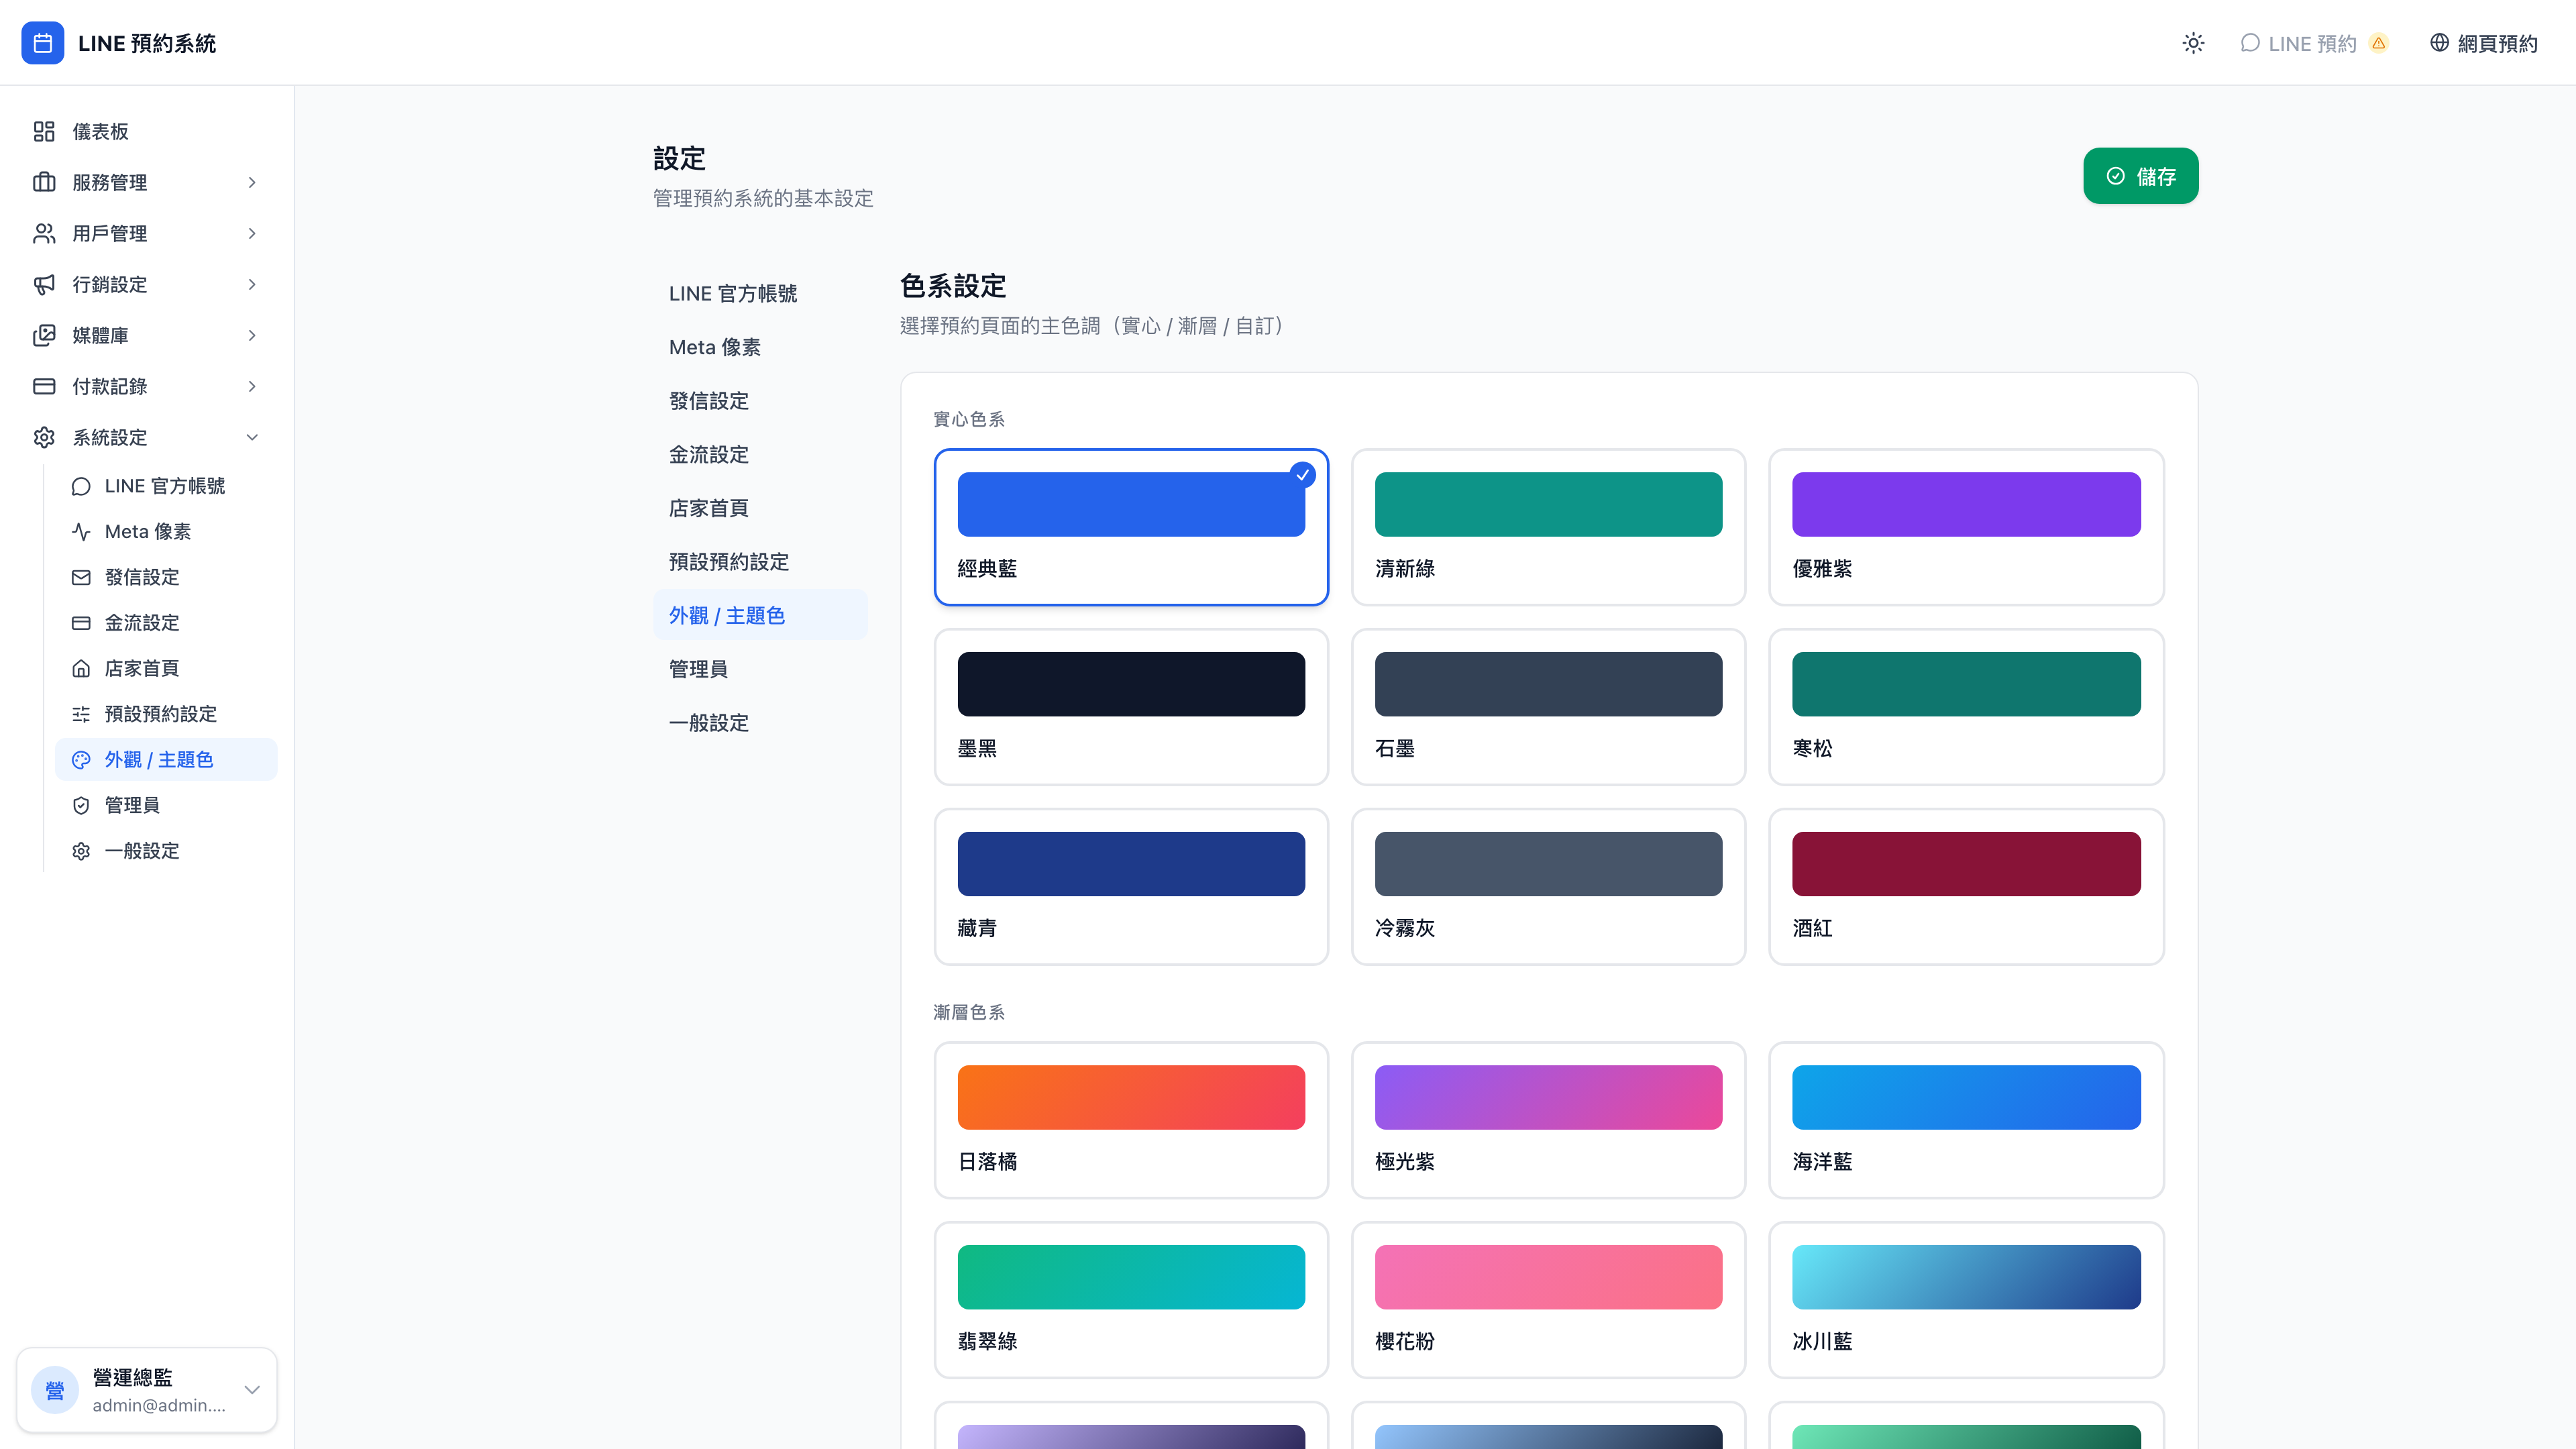This screenshot has height=1449, width=2576.
Task: Open the 網頁預約 header link
Action: [2484, 43]
